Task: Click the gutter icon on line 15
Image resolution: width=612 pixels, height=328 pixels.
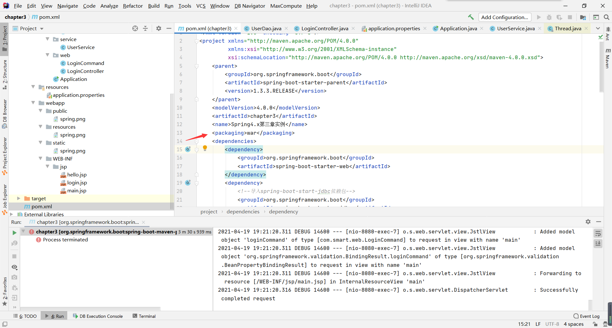Action: pos(188,149)
